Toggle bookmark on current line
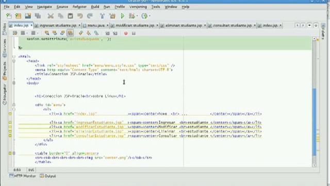This screenshot has width=330, height=186. (x=96, y=33)
